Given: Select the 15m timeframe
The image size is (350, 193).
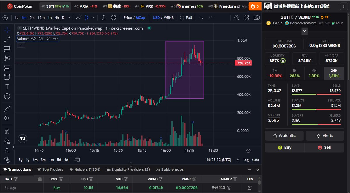Looking at the screenshot, I should point(41,17).
